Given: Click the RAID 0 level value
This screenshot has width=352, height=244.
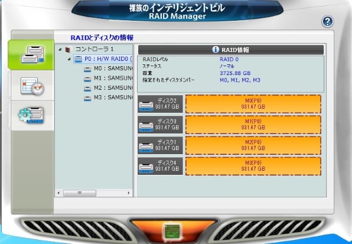Looking at the screenshot, I should point(229,60).
